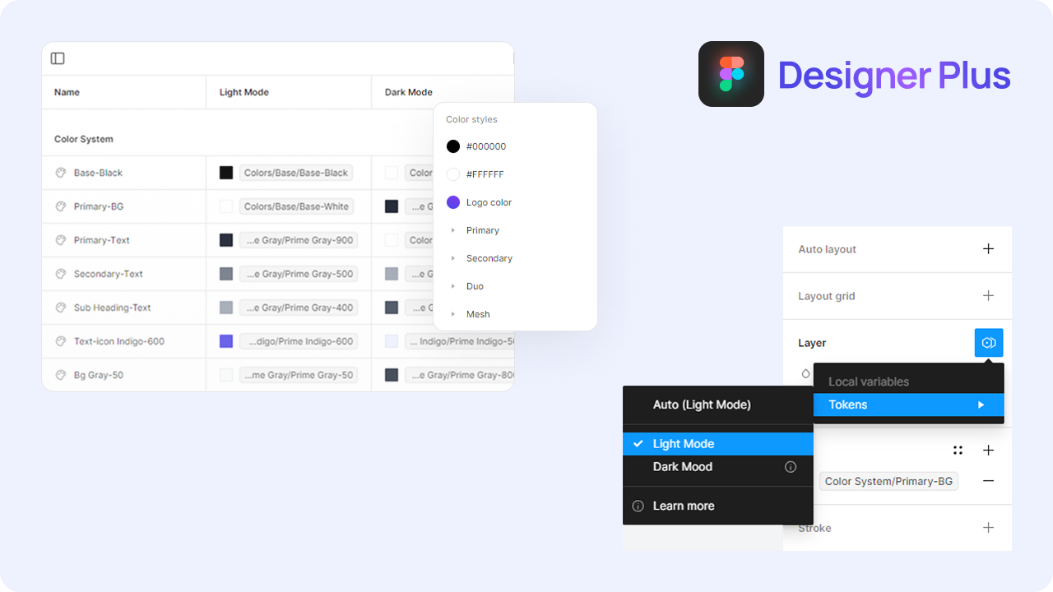This screenshot has width=1053, height=592.
Task: Open Tokens submenu
Action: click(x=909, y=405)
